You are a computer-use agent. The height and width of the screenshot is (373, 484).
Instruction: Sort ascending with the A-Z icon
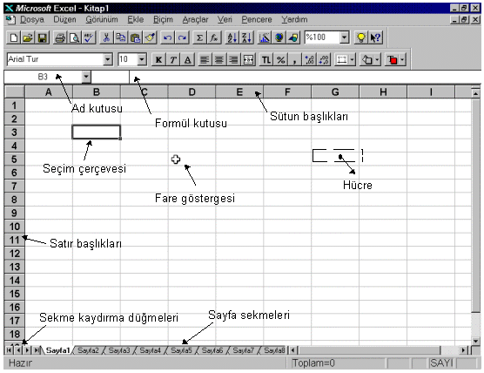coord(232,38)
